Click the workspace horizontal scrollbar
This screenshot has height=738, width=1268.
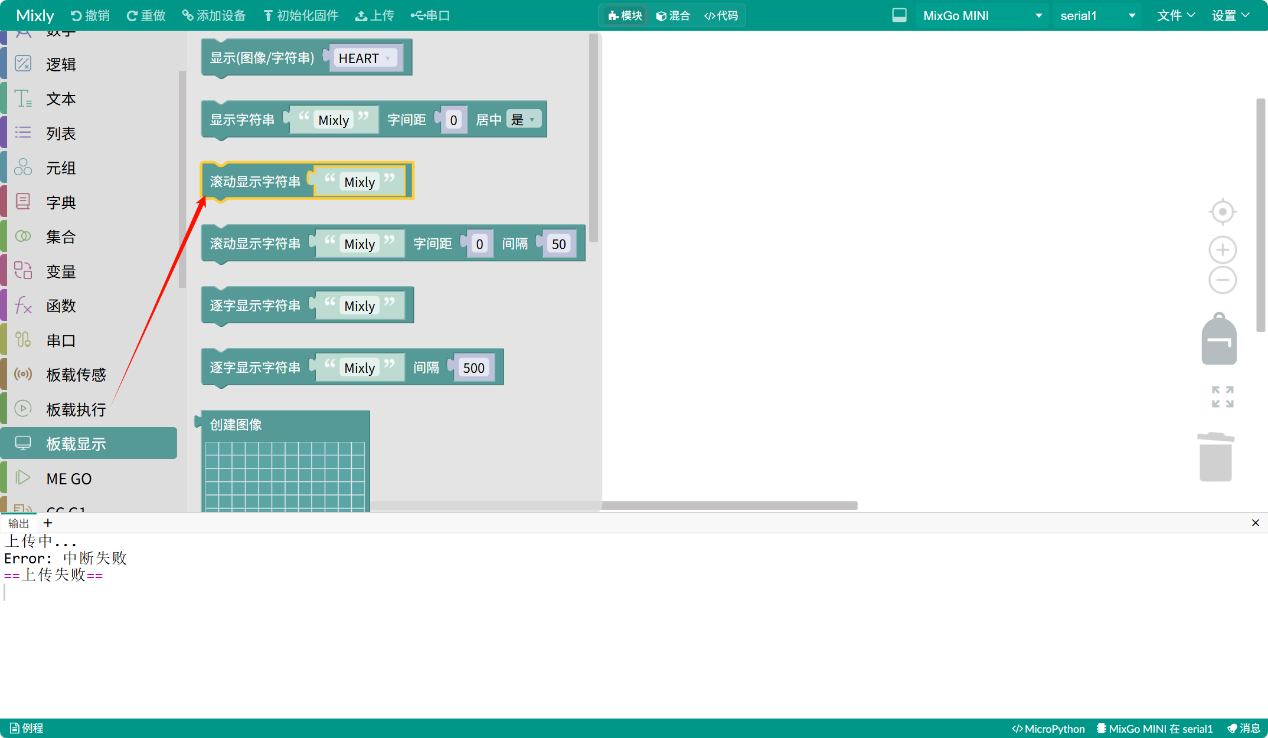pos(729,506)
